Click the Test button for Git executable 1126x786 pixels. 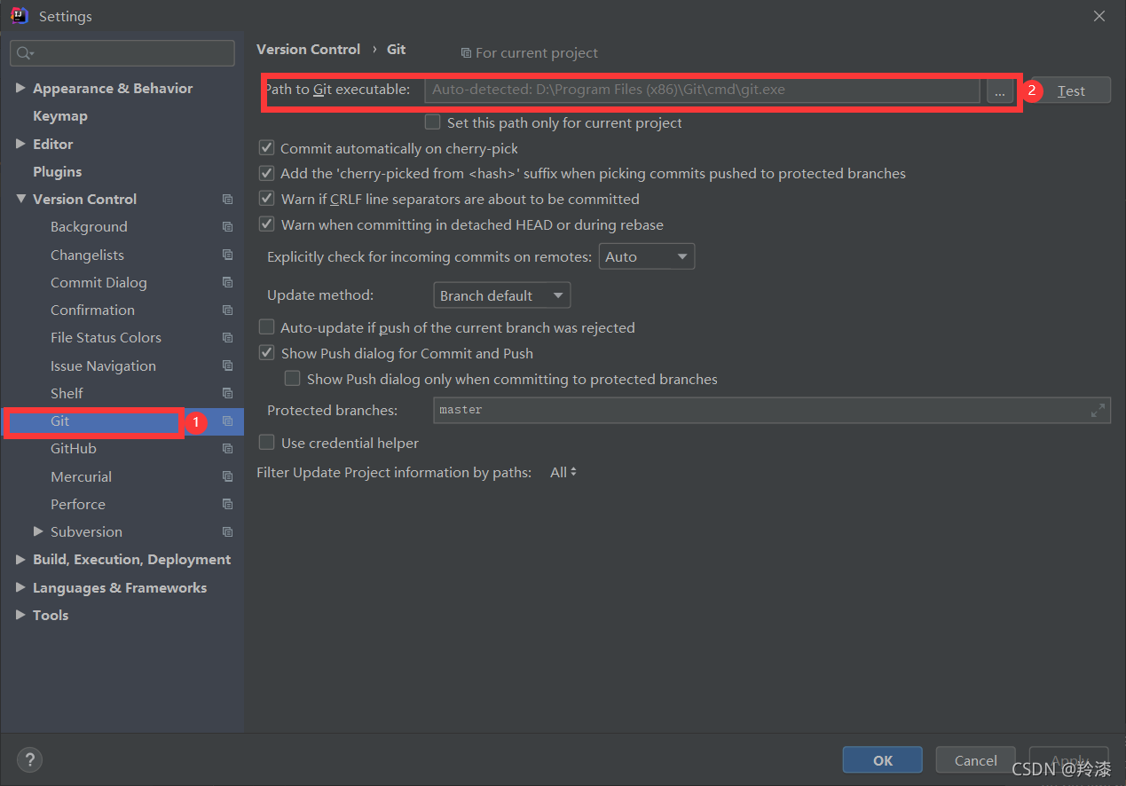point(1071,90)
